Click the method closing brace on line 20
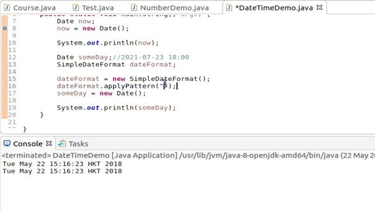This screenshot has width=375, height=211. coord(42,115)
